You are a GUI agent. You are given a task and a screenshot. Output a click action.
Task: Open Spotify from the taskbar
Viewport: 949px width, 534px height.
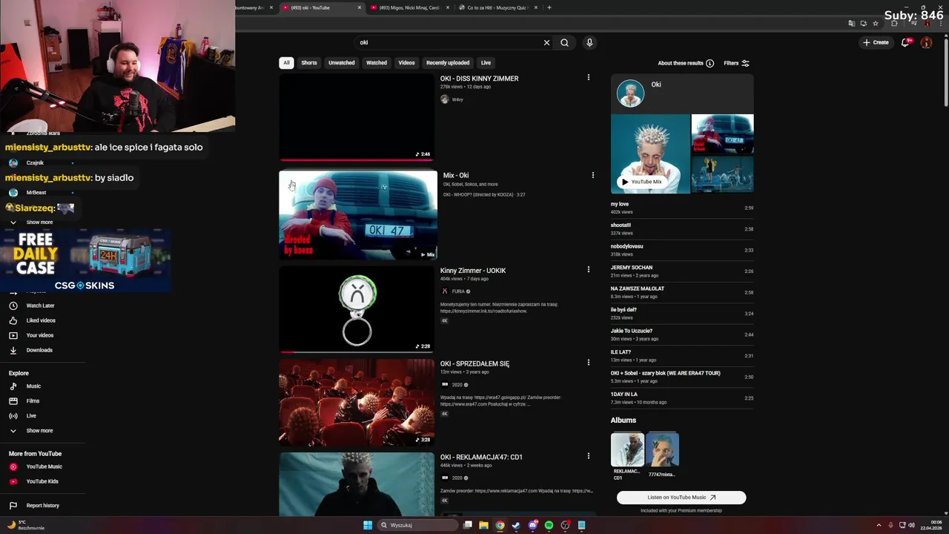(x=549, y=525)
